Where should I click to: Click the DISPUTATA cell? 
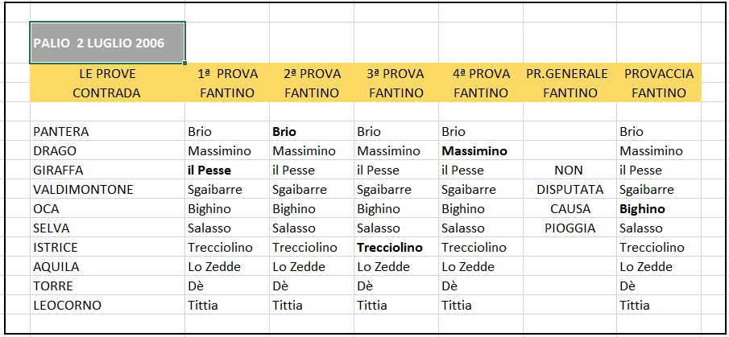click(570, 190)
